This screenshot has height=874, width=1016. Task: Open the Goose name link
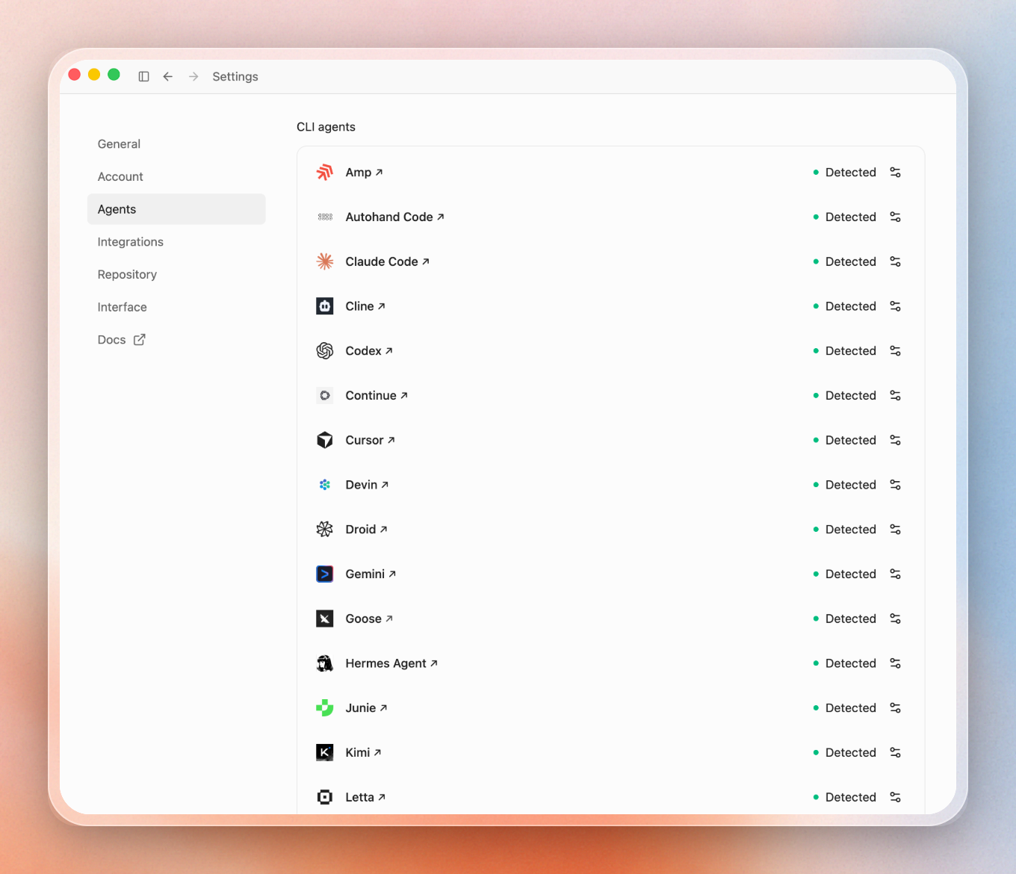[369, 619]
